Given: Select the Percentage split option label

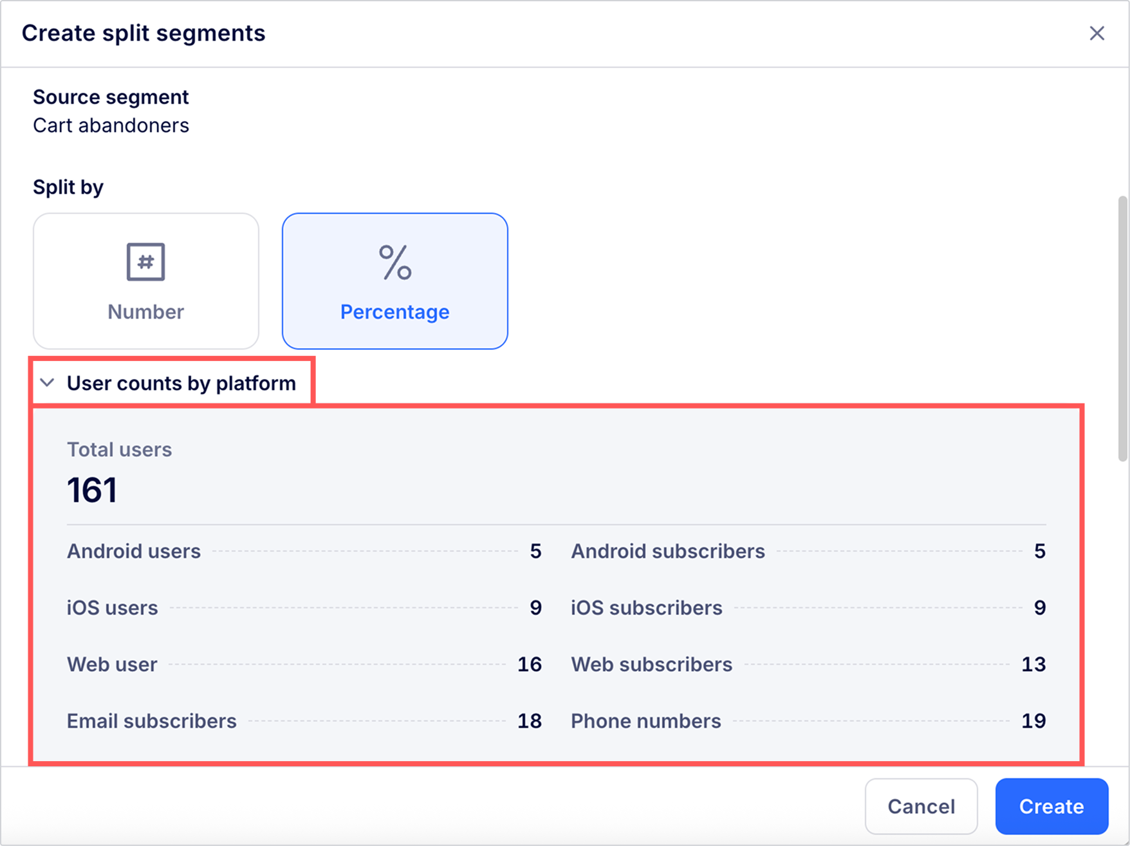Looking at the screenshot, I should [x=394, y=312].
